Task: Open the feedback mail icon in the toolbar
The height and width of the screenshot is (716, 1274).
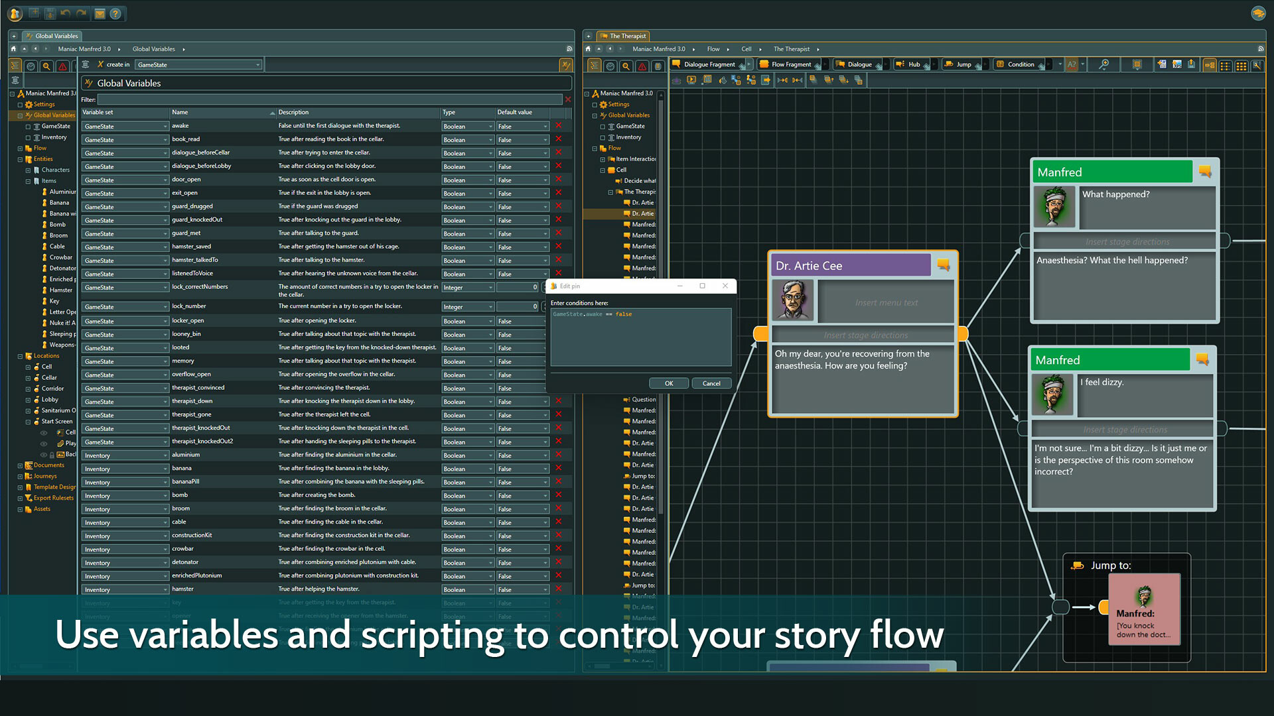Action: point(100,13)
